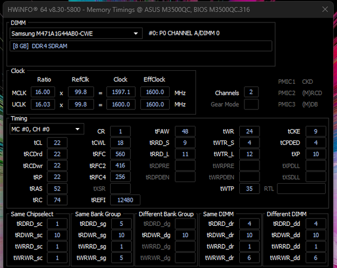337x268 pixels.
Task: Click the Channels value box
Action: (x=251, y=92)
